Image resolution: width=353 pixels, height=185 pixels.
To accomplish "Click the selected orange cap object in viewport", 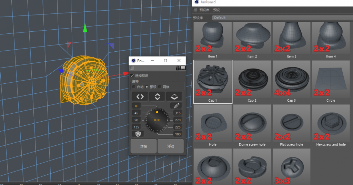I will point(84,81).
